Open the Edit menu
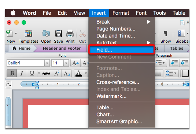The height and width of the screenshot is (134, 196). click(x=62, y=13)
